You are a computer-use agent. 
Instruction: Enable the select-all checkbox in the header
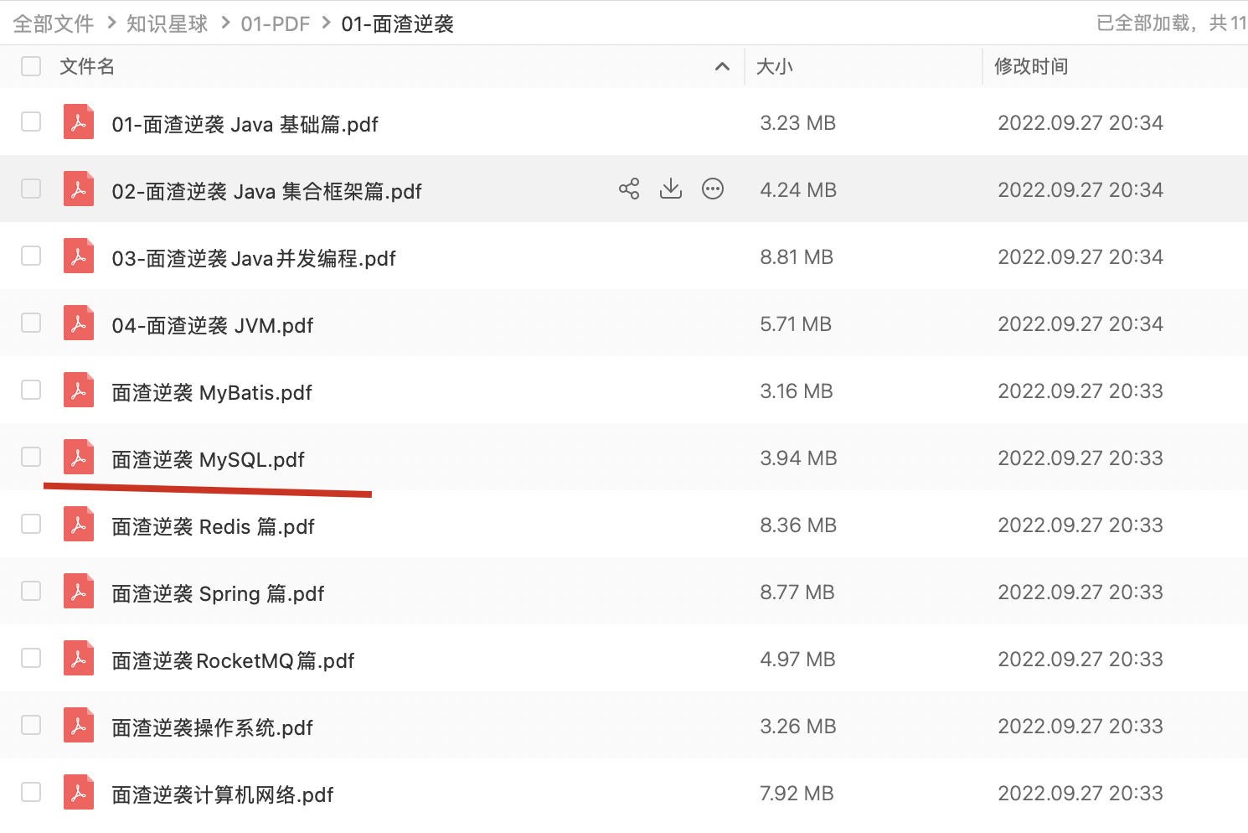tap(31, 65)
